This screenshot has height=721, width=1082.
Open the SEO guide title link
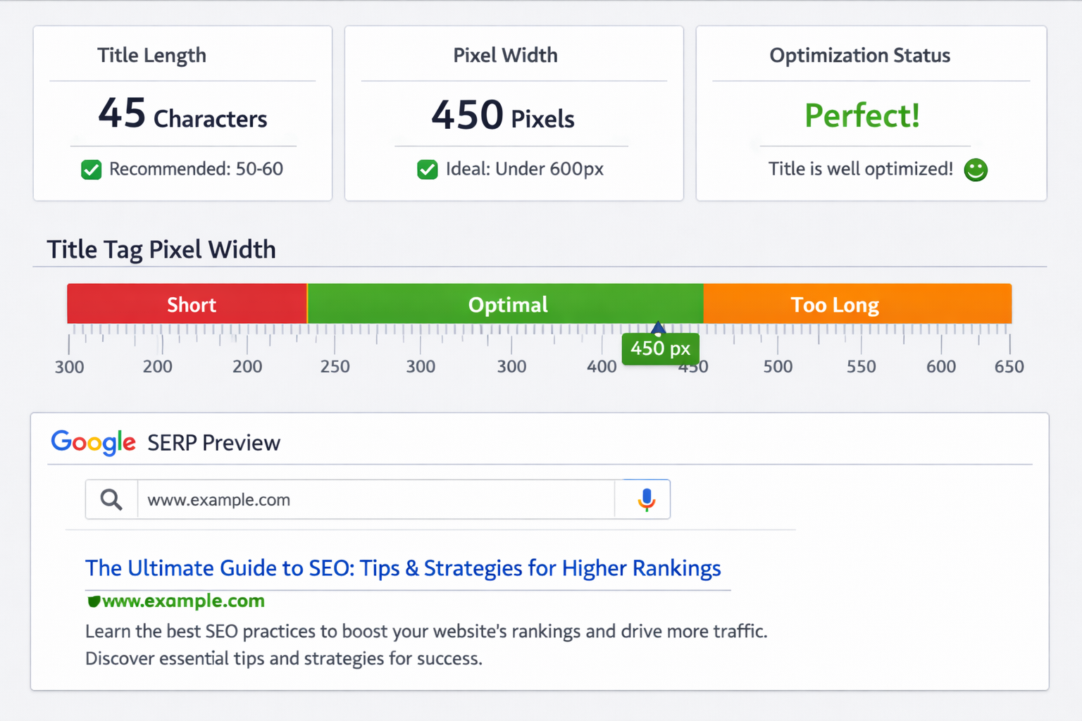point(402,568)
